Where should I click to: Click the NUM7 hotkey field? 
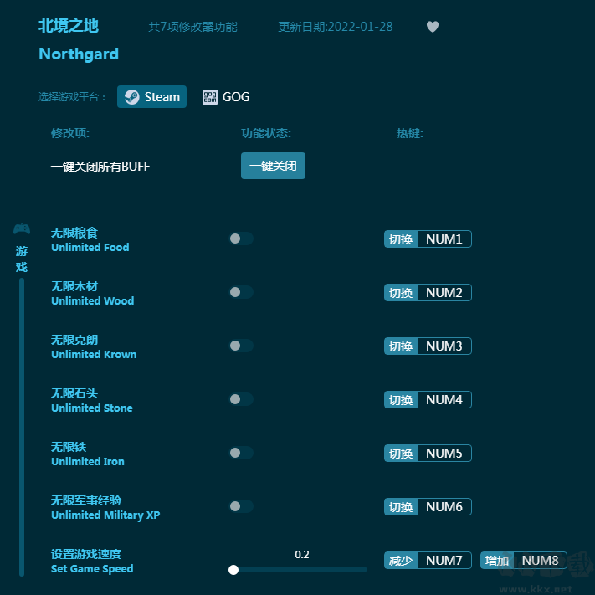click(444, 560)
